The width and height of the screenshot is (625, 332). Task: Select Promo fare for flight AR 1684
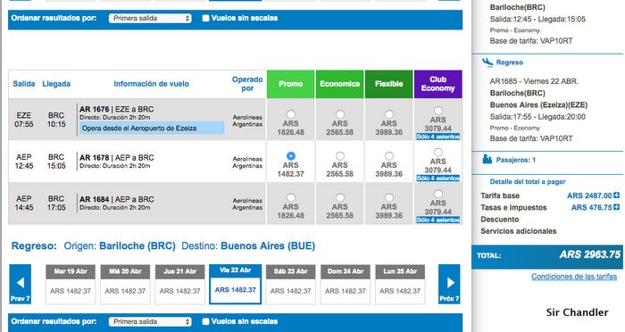(291, 198)
